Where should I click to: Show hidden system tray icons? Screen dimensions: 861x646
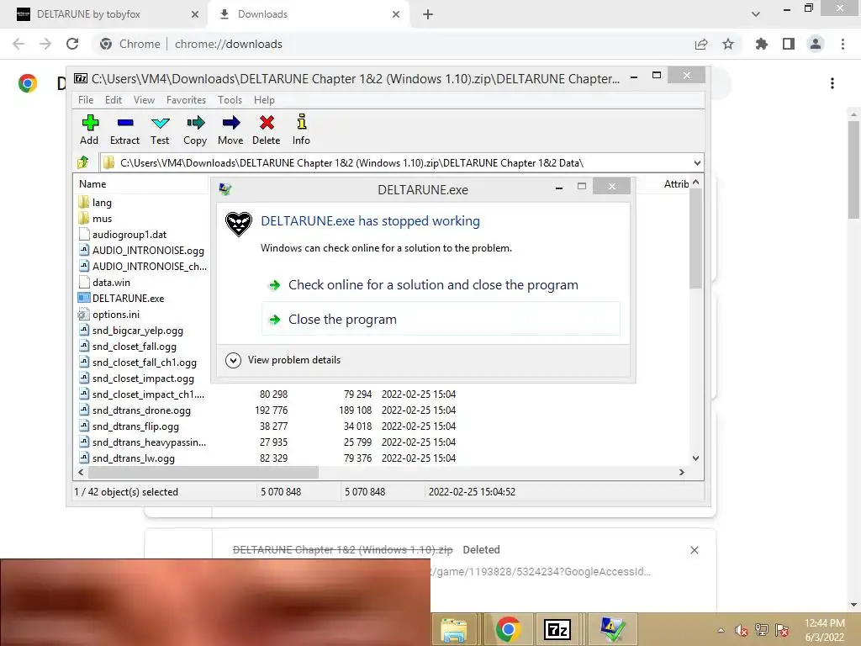pyautogui.click(x=721, y=630)
